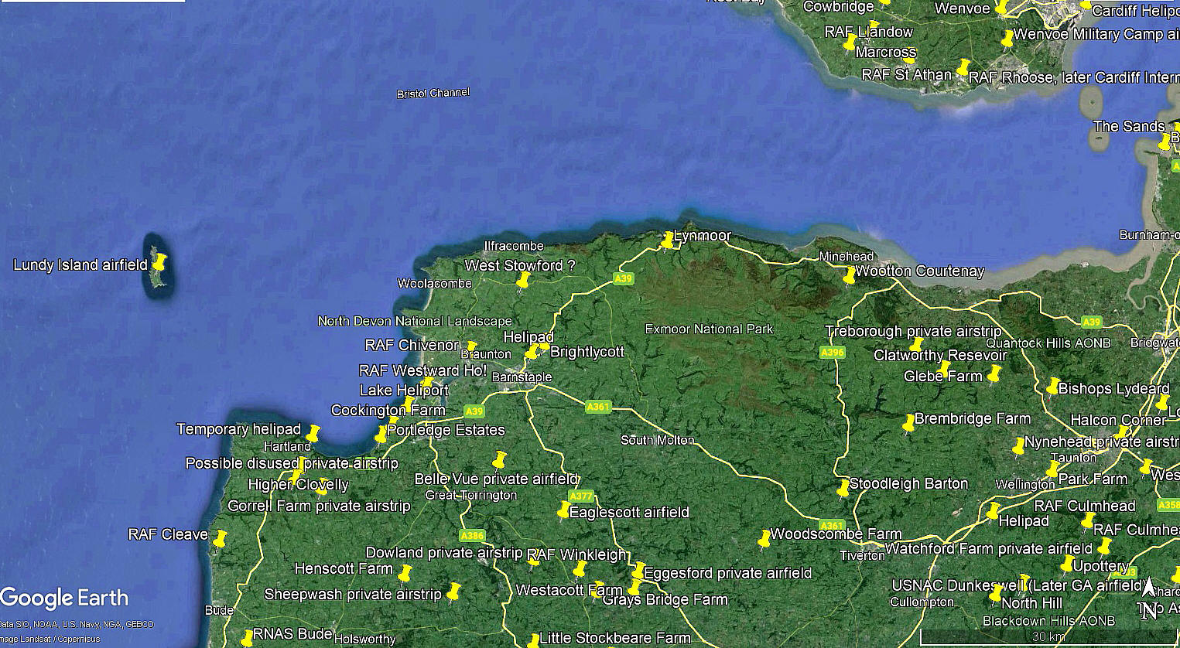Click the West Stowford ? pushpin marker
The height and width of the screenshot is (648, 1180).
click(x=524, y=280)
